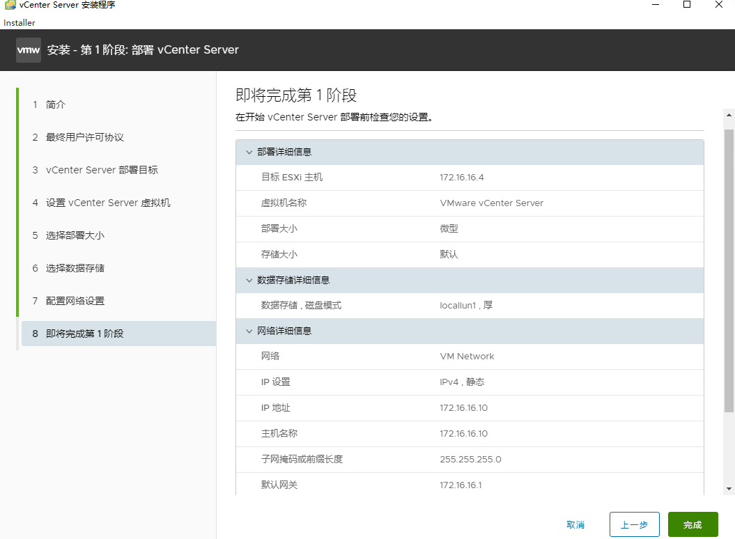Click the IPv4 , 静态 value
Image resolution: width=735 pixels, height=539 pixels.
(462, 382)
